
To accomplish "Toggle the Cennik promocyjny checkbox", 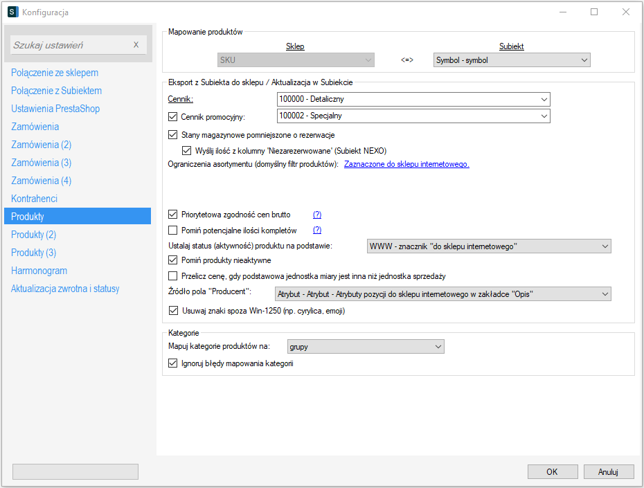I will click(x=173, y=116).
